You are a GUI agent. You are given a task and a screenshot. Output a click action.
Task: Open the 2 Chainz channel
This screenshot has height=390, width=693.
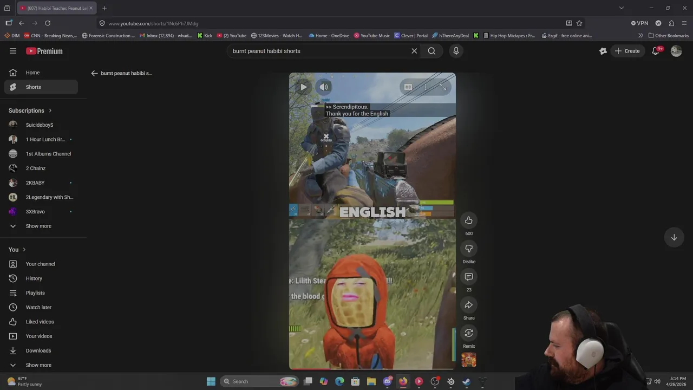pos(41,168)
